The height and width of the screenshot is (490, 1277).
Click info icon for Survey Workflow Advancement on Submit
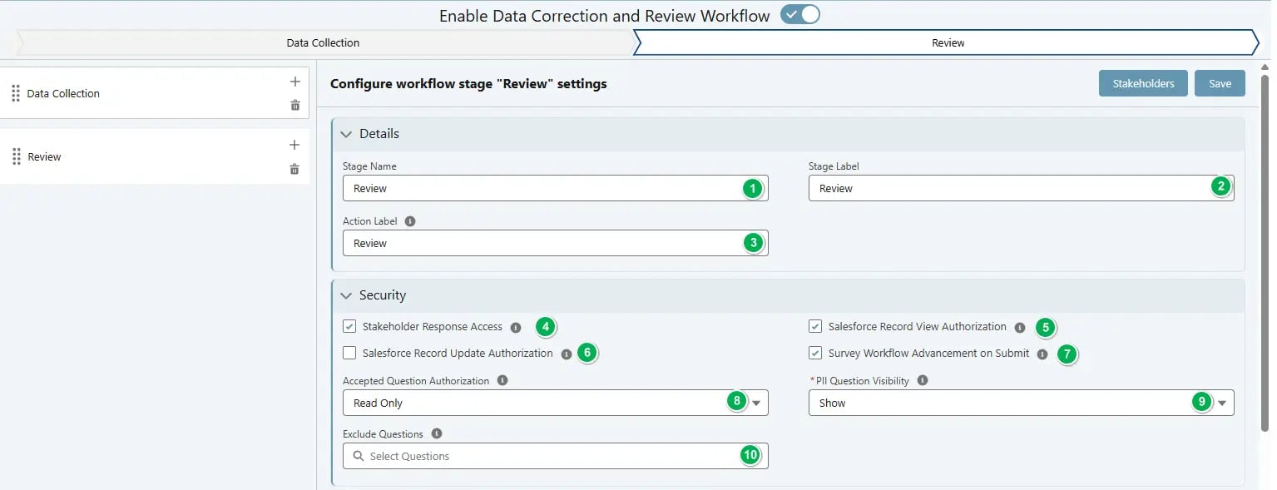point(1042,354)
